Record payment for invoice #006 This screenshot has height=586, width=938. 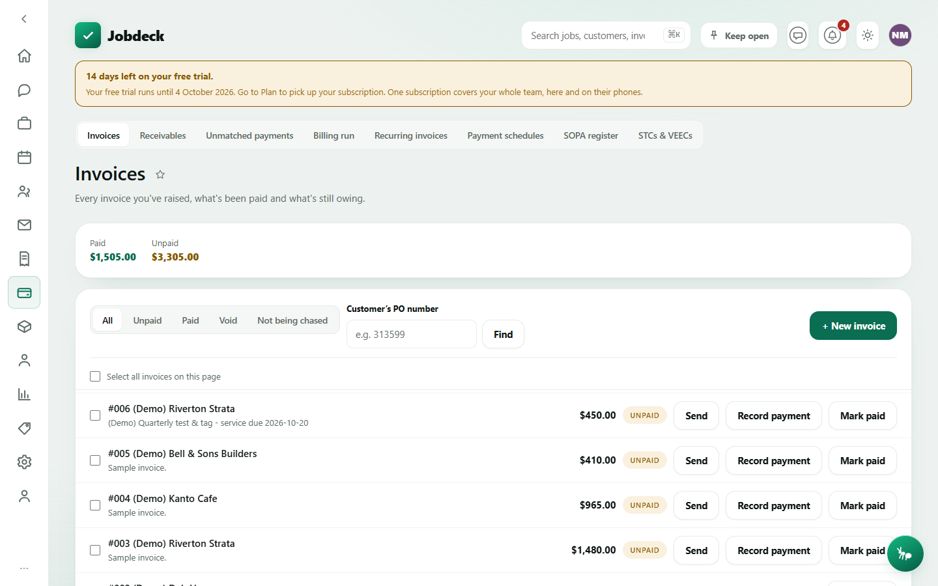click(774, 415)
